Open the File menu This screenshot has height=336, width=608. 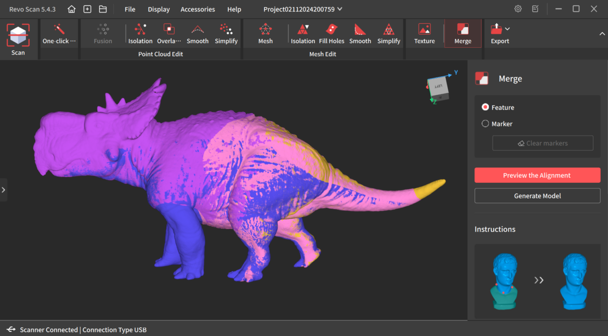pos(130,9)
